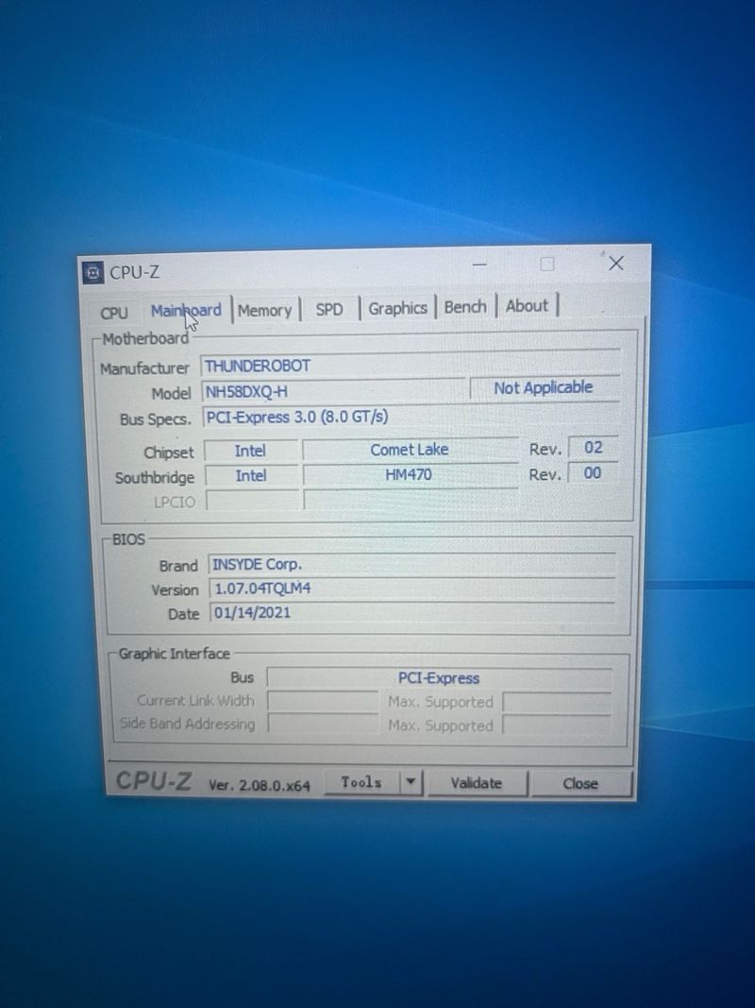Screen dimensions: 755x1008
Task: Click the Model field NH58DXQ-H
Action: coord(332,391)
